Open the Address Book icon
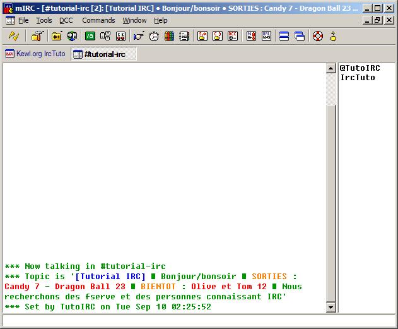398x329 pixels. (x=184, y=36)
